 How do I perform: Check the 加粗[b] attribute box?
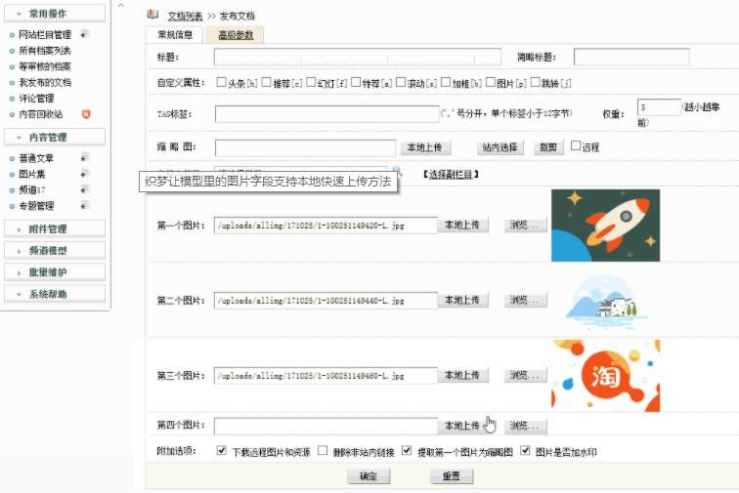coord(446,82)
